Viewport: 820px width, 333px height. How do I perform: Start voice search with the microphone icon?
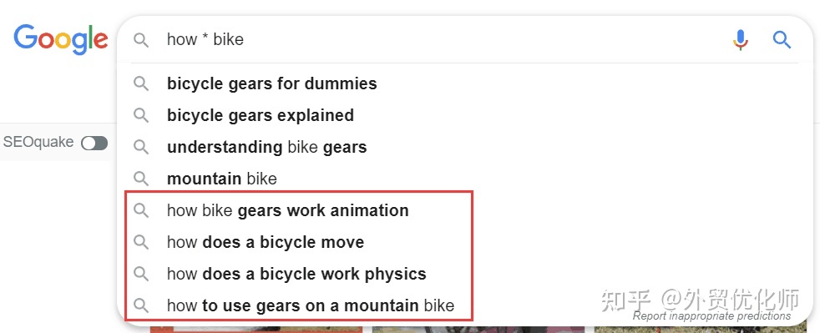[741, 40]
